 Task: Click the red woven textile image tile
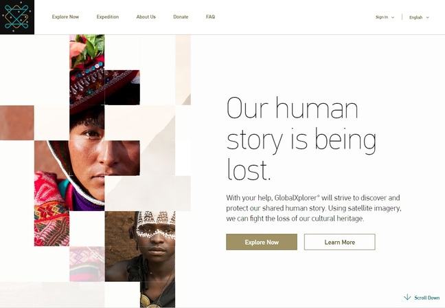click(52, 210)
